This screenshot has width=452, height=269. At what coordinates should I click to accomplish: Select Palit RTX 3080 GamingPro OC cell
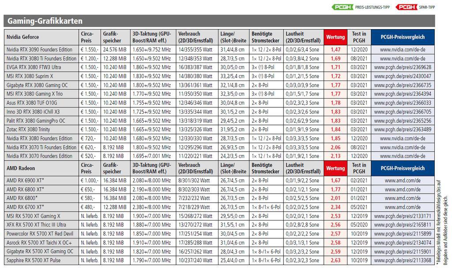(41, 121)
